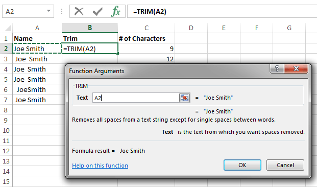Select row 3 header
The width and height of the screenshot is (317, 187).
pyautogui.click(x=6, y=59)
